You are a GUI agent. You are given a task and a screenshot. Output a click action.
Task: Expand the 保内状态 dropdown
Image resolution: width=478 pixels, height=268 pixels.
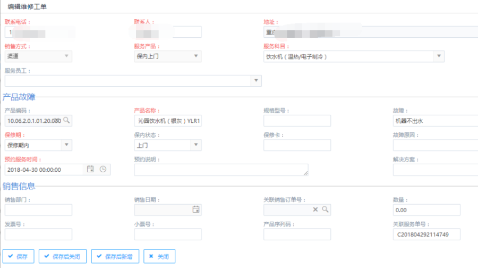(x=196, y=145)
